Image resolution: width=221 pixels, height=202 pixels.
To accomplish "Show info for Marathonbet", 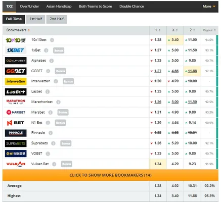I will 58,102.
